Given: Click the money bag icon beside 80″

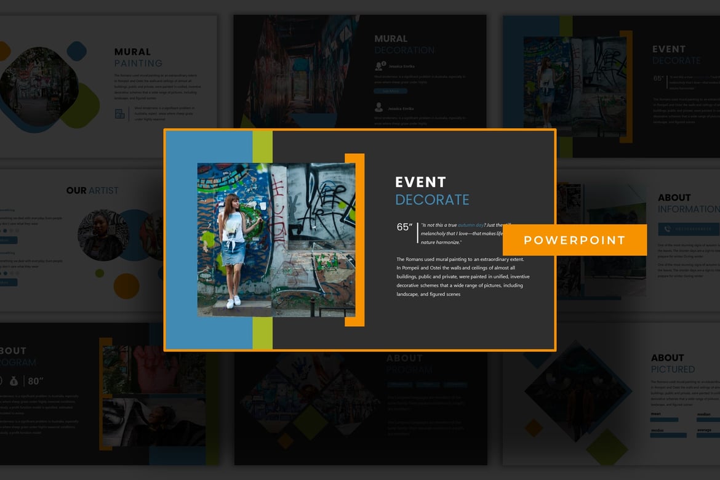Looking at the screenshot, I should 14,382.
